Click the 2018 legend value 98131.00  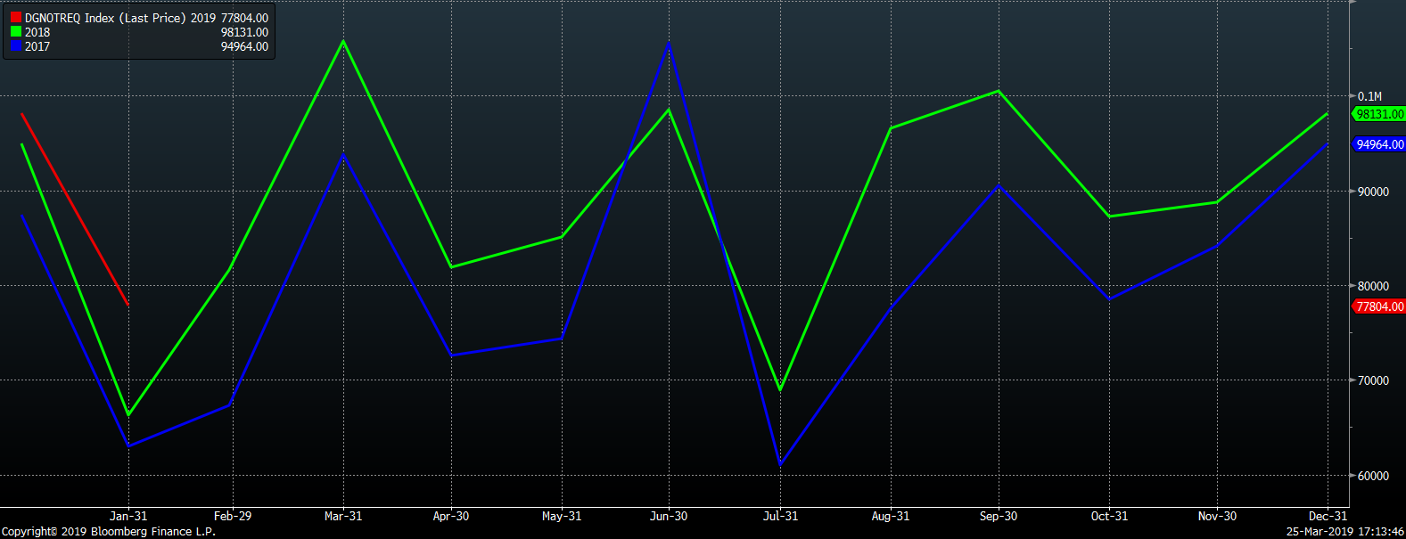click(x=244, y=32)
